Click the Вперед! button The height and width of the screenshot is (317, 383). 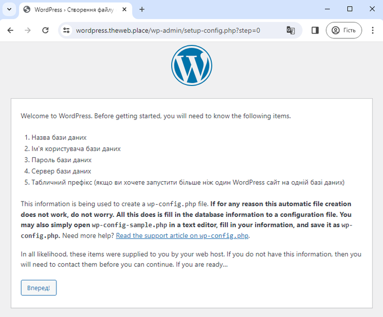pos(39,287)
